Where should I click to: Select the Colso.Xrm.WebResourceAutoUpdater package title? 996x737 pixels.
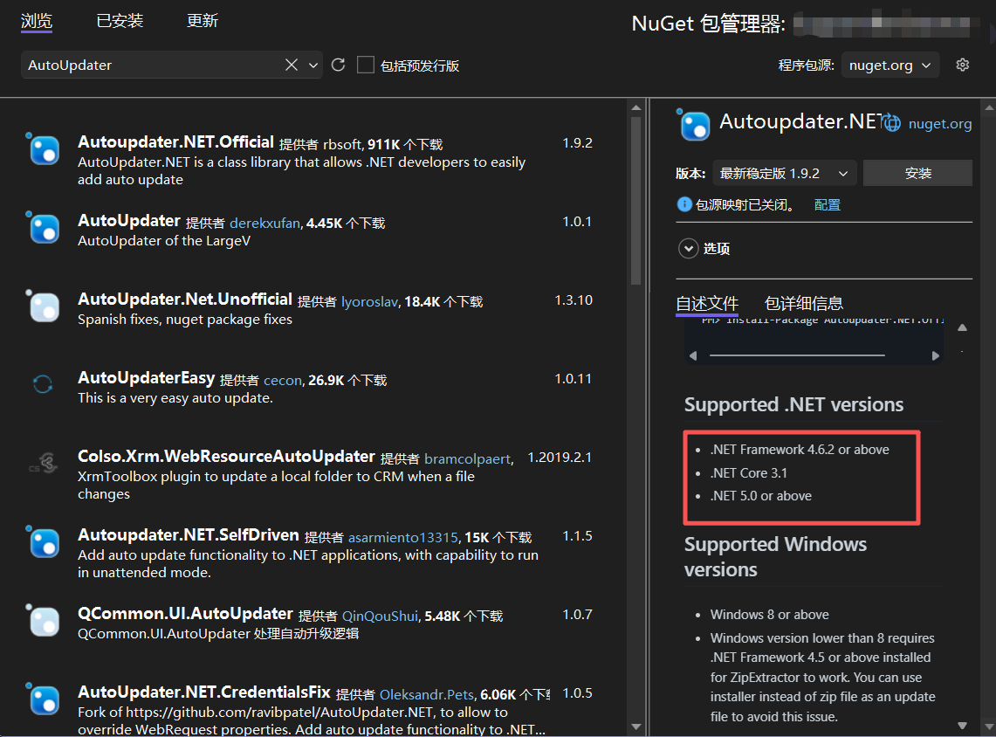226,456
